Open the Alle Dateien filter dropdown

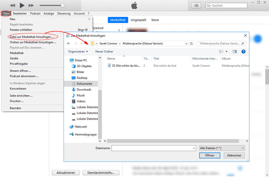click(x=222, y=148)
